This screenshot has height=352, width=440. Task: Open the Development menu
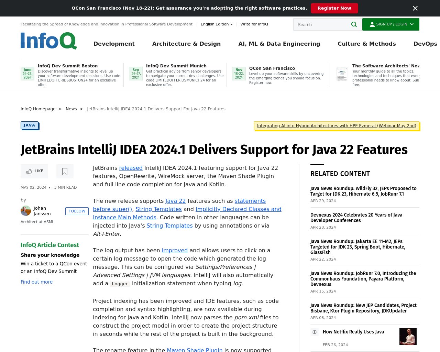point(114,44)
